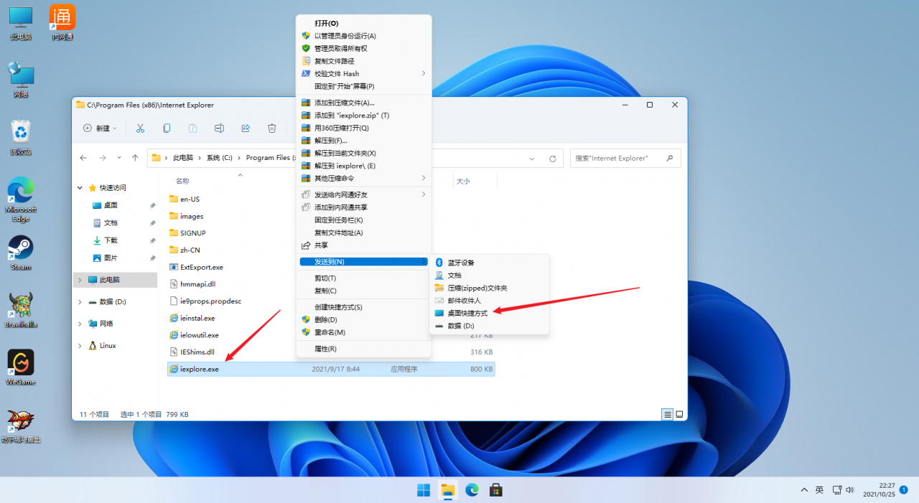
Task: Choose 固定到任务栏(K) menu entry
Action: pyautogui.click(x=363, y=220)
